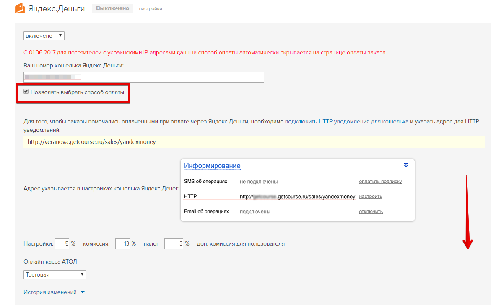Click the 'Ваш номер кошелька Яндекс.Деньги:' label
Image resolution: width=491 pixels, height=305 pixels.
coord(74,66)
